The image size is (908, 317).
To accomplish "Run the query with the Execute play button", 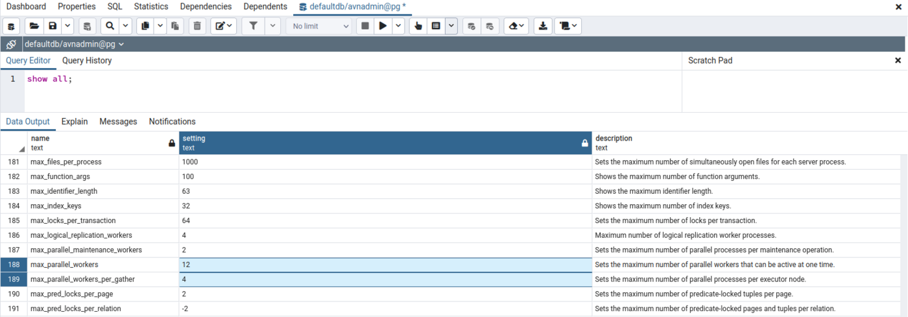I will click(x=383, y=26).
